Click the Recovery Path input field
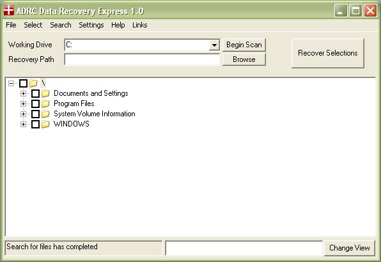 [x=142, y=59]
